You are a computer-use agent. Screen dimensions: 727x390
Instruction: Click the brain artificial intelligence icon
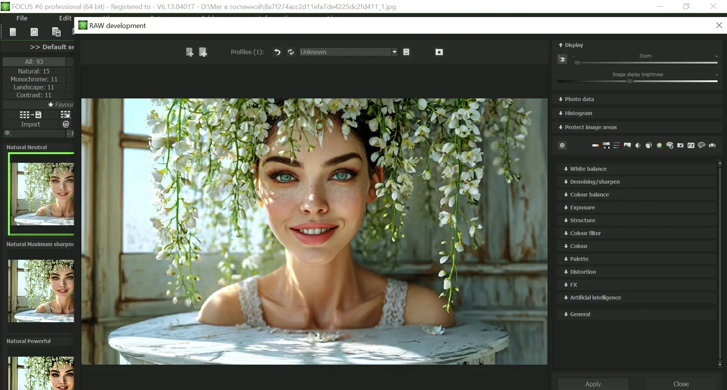[702, 145]
